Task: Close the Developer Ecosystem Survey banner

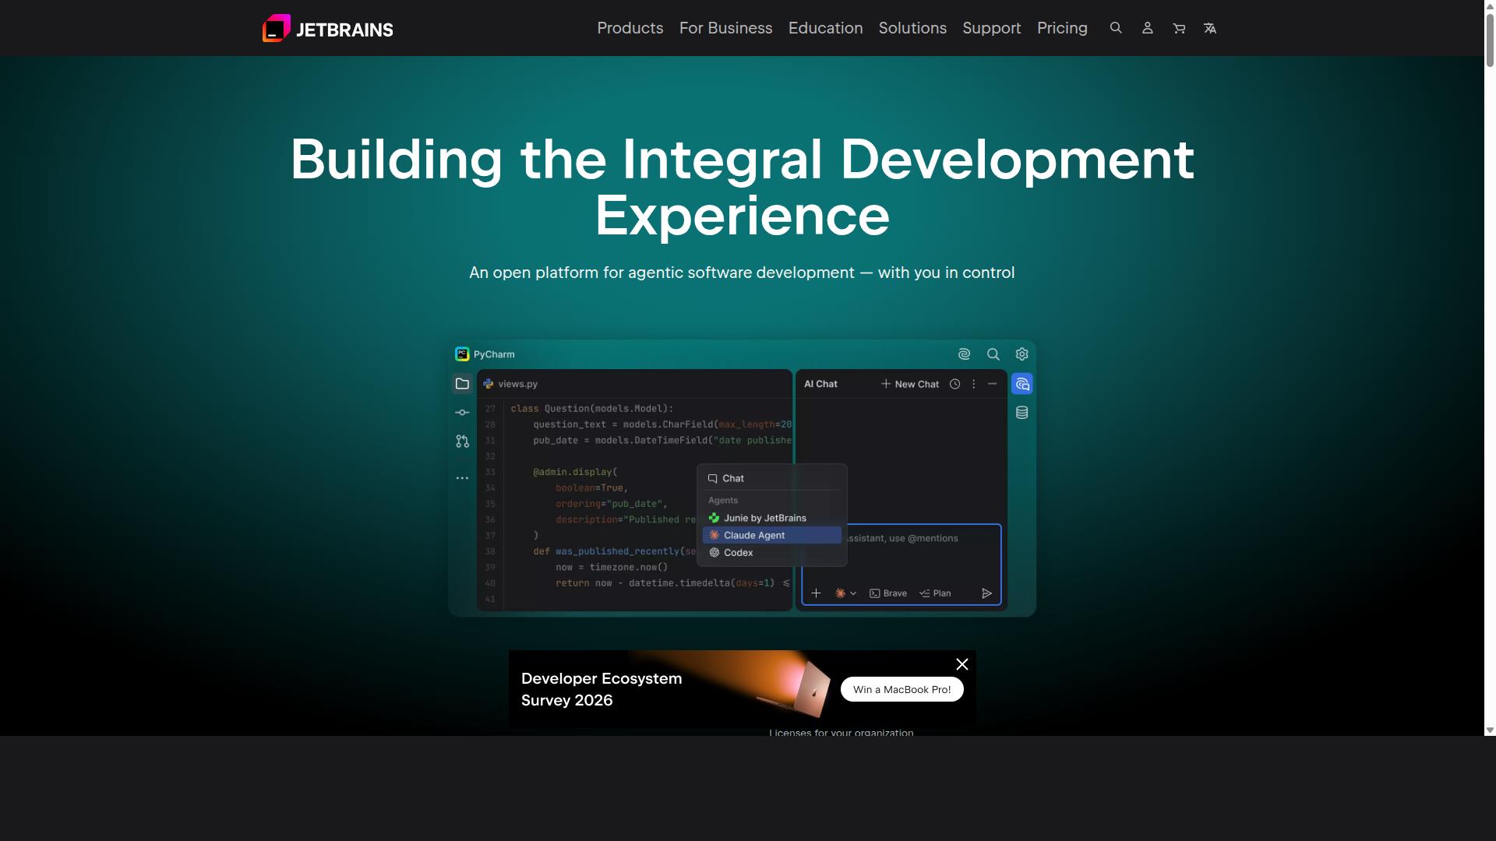Action: 962,664
